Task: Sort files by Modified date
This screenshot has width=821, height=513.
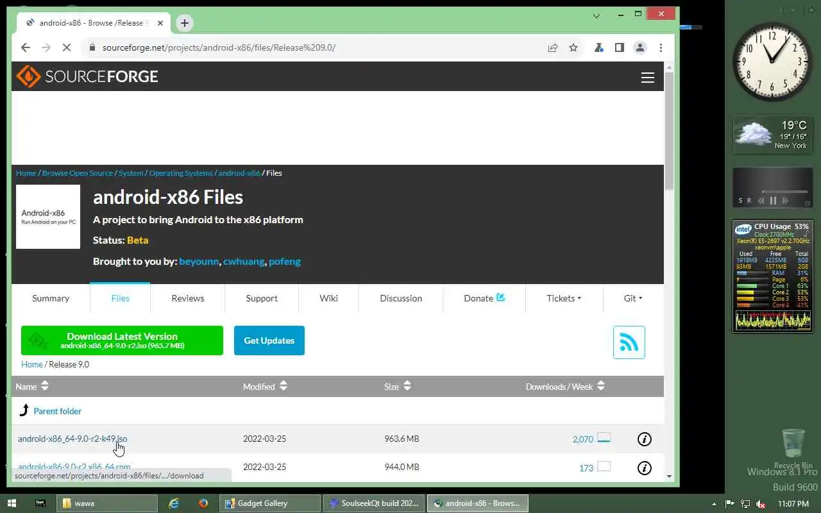Action: pos(266,387)
